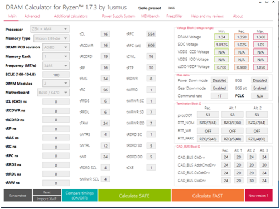Expand the Memory Type dropdown

[x=51, y=38]
